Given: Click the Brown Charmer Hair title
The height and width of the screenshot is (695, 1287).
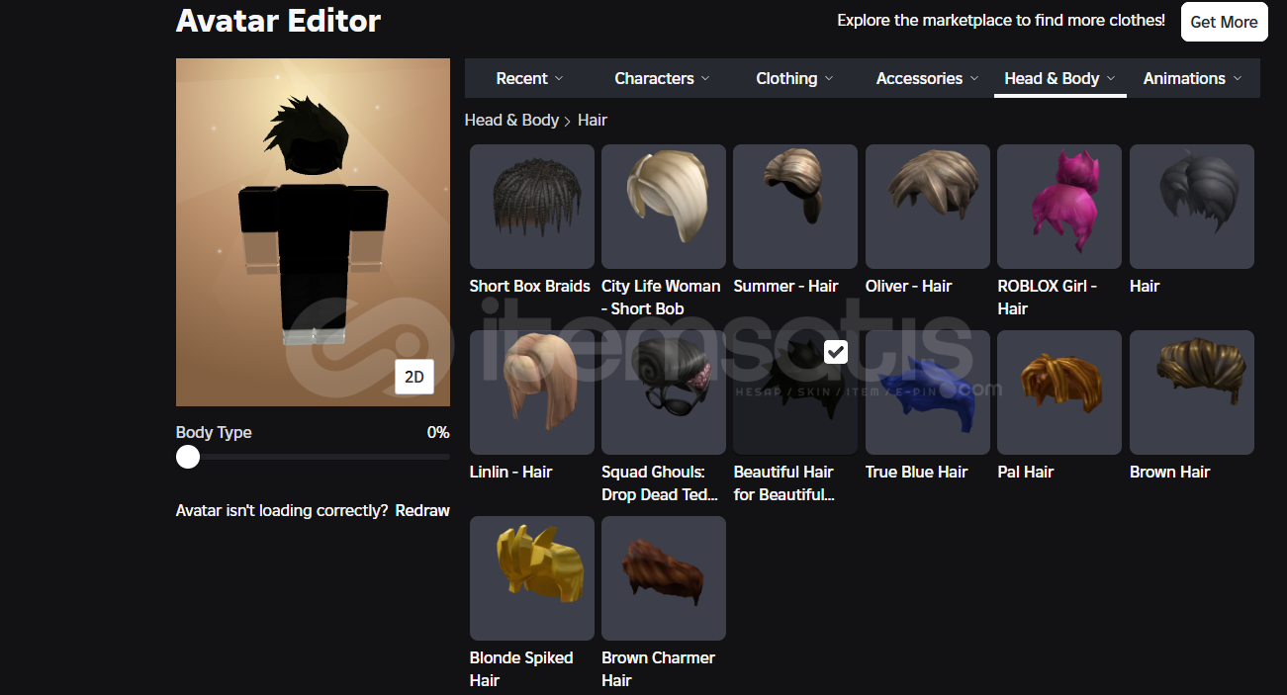Looking at the screenshot, I should pos(658,669).
